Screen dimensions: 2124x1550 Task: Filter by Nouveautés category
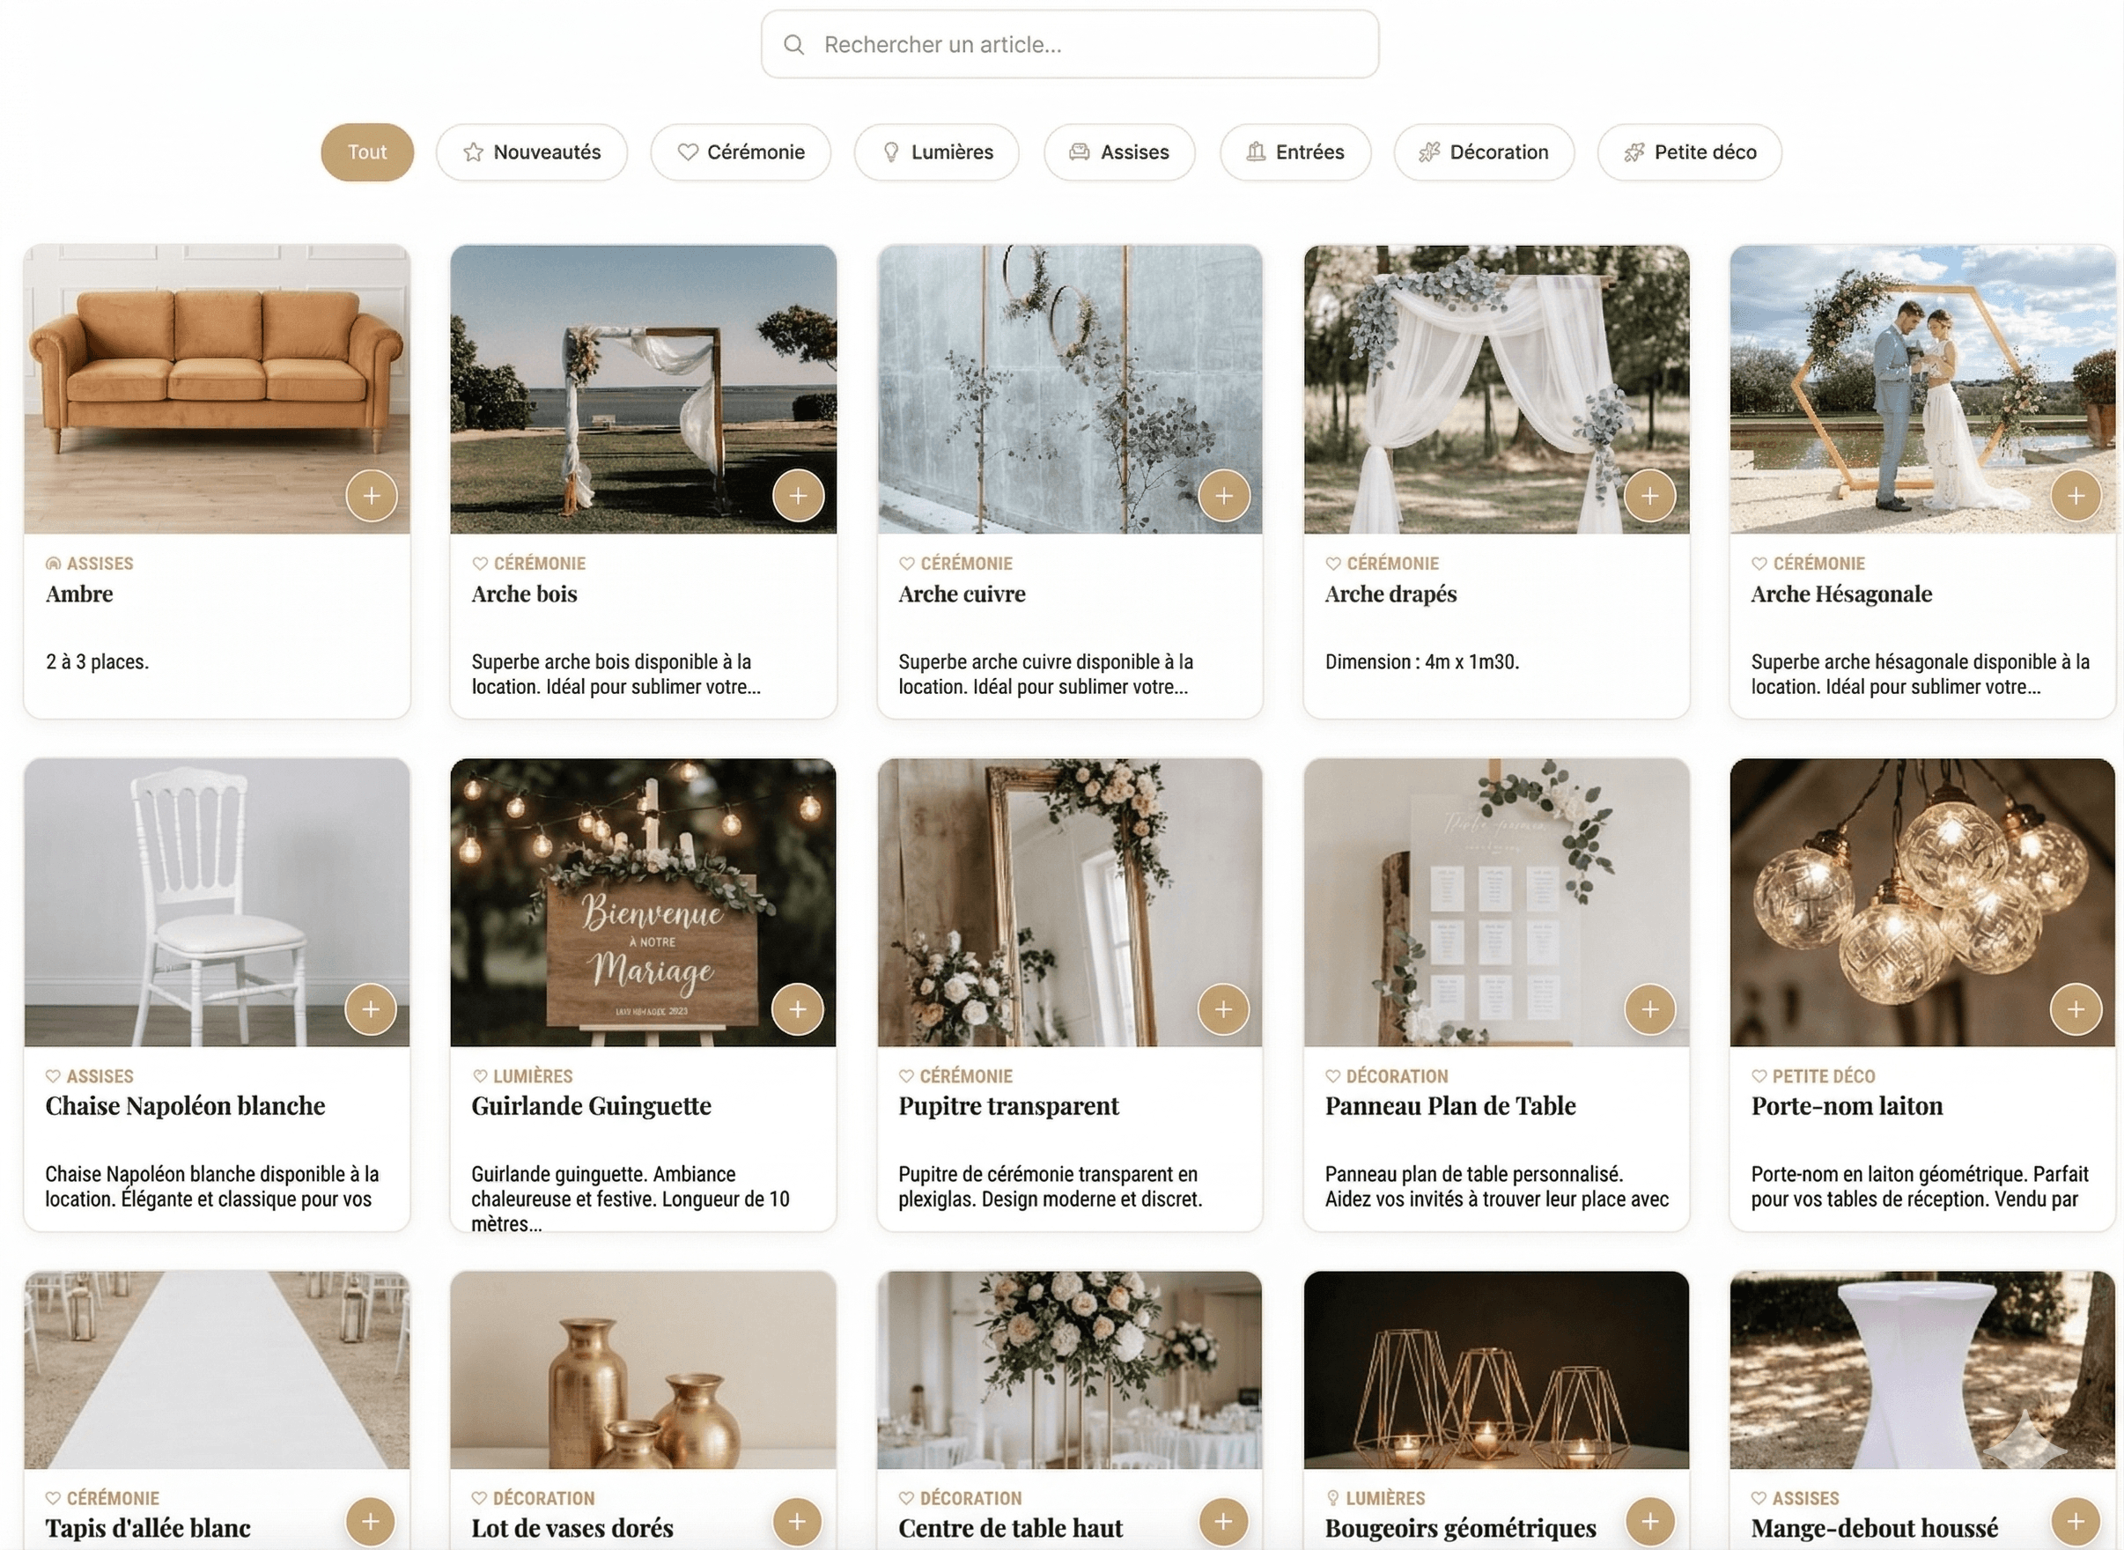pyautogui.click(x=532, y=152)
